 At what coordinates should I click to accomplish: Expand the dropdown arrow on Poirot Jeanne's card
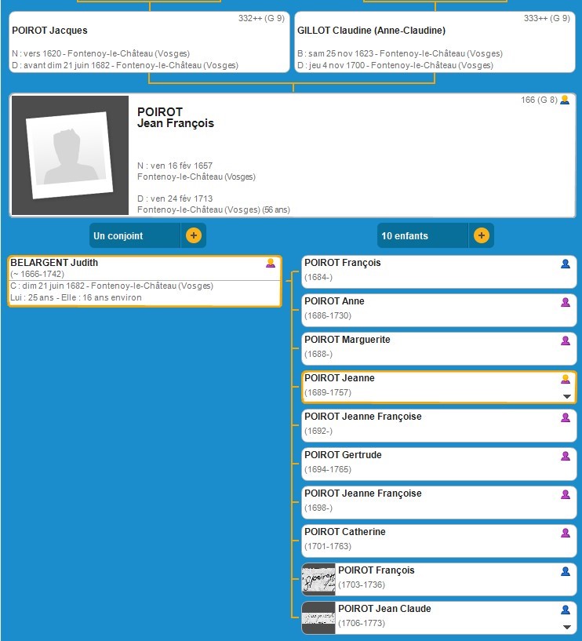(x=566, y=397)
